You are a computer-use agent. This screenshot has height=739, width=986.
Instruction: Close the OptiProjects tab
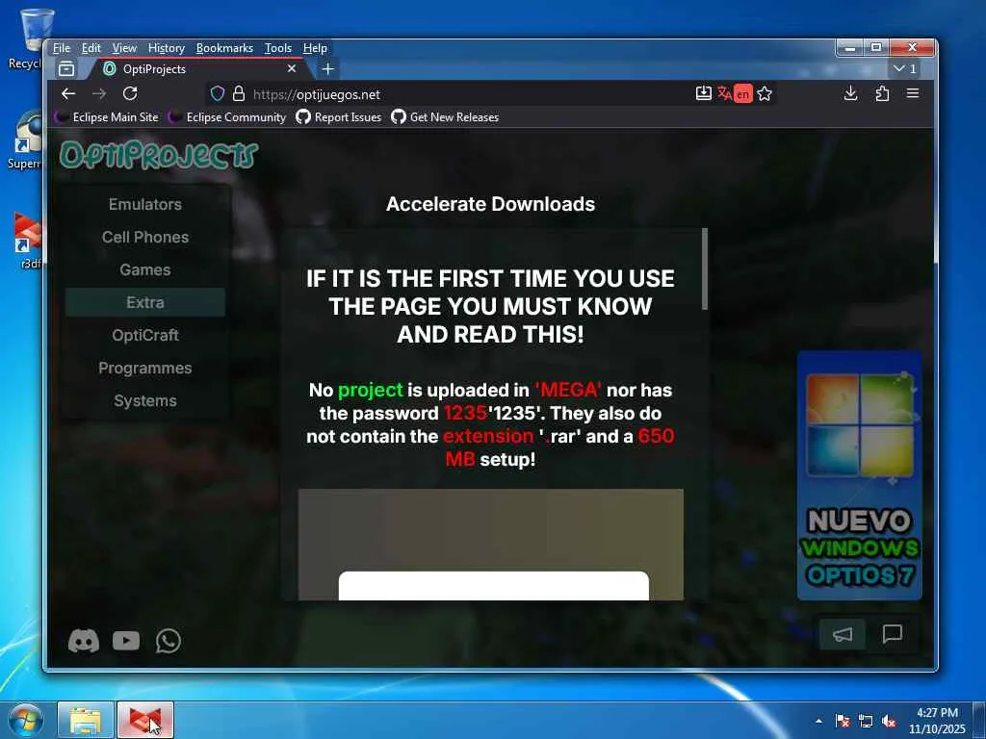tap(292, 68)
